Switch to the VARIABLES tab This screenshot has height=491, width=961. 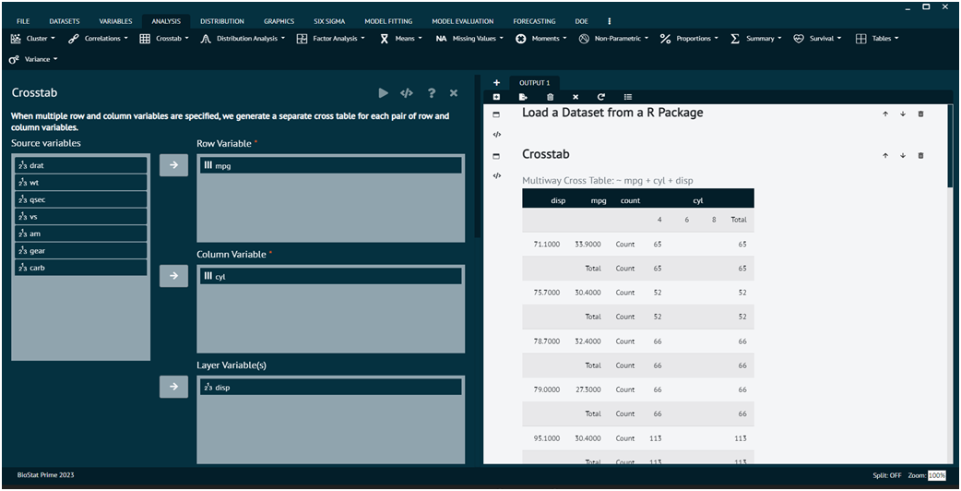(x=116, y=21)
